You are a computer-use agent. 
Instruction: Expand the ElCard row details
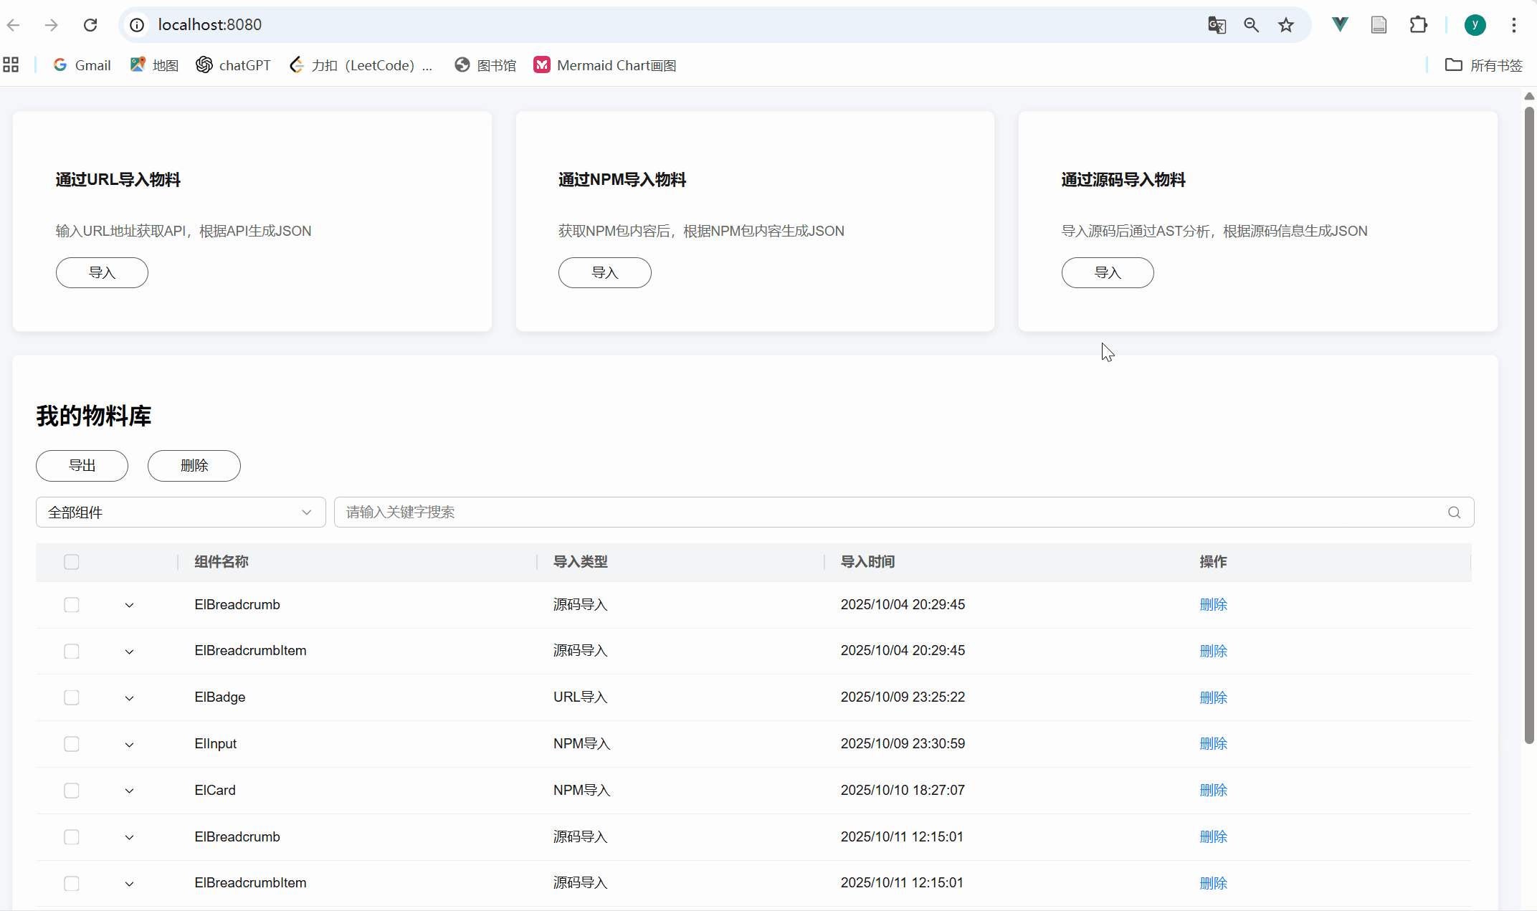point(129,791)
